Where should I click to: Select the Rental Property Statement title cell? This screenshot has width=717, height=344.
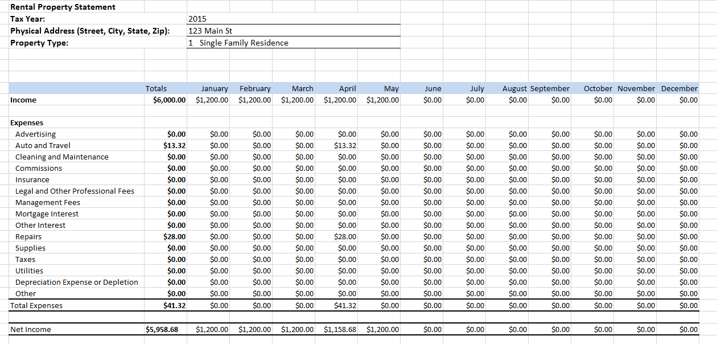pyautogui.click(x=63, y=7)
